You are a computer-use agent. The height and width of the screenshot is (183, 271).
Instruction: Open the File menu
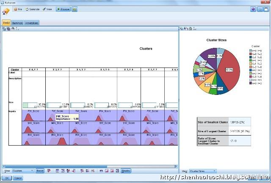pos(18,9)
